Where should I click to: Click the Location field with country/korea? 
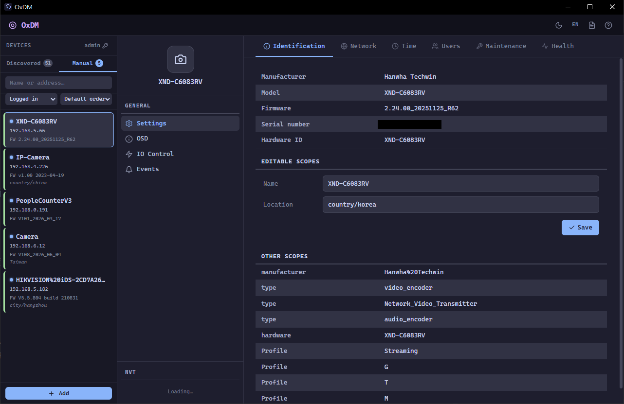pyautogui.click(x=460, y=205)
